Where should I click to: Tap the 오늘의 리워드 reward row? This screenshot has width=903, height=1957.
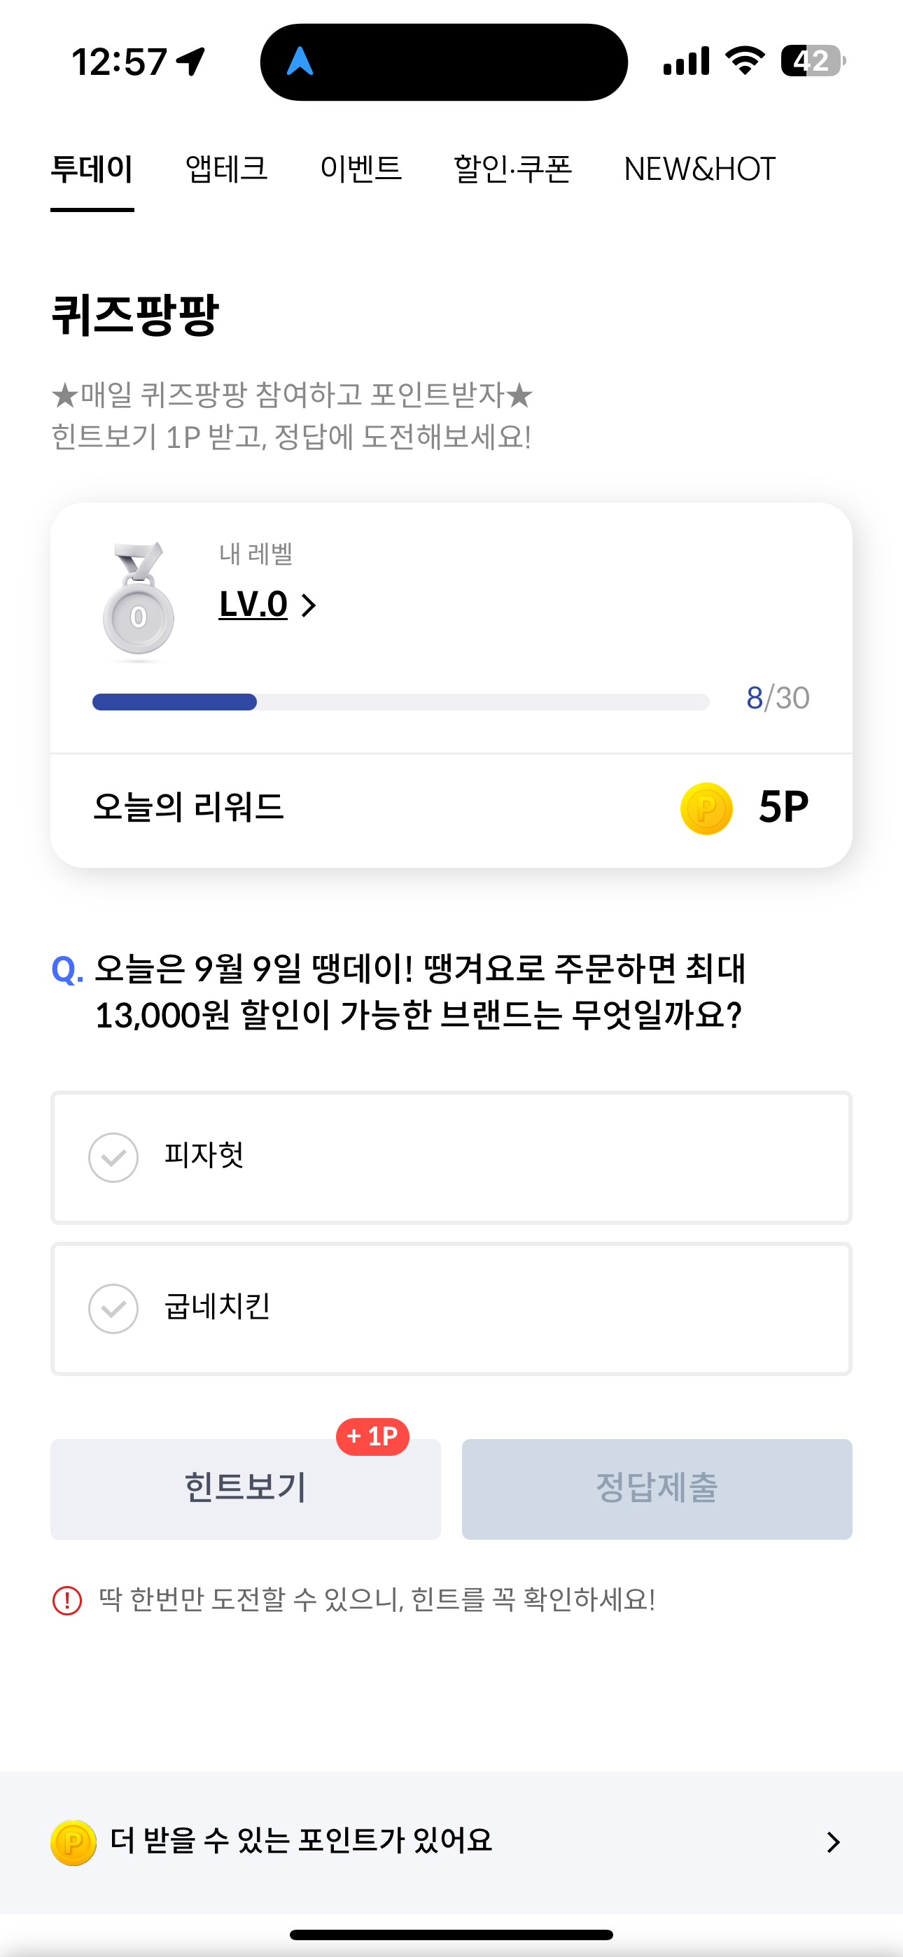pos(451,808)
